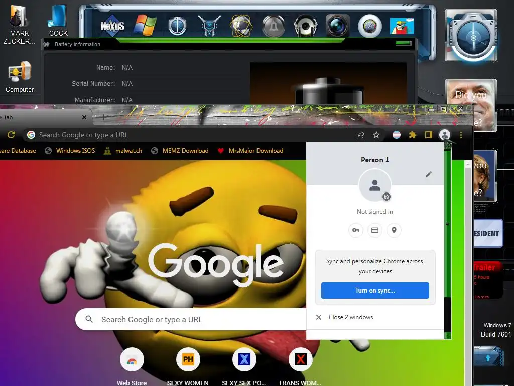
Task: Bookmark this tab with the star icon
Action: point(376,135)
